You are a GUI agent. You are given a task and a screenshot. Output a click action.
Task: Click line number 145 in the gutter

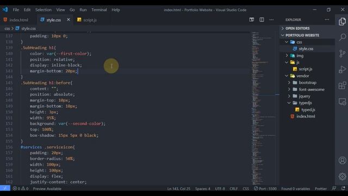point(9,83)
